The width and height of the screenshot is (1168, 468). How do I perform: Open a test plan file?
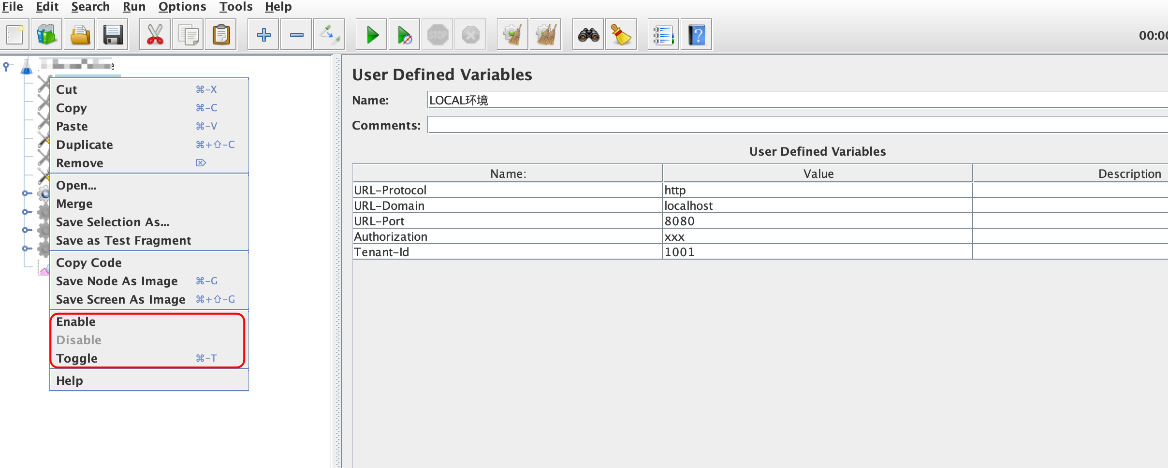click(80, 35)
